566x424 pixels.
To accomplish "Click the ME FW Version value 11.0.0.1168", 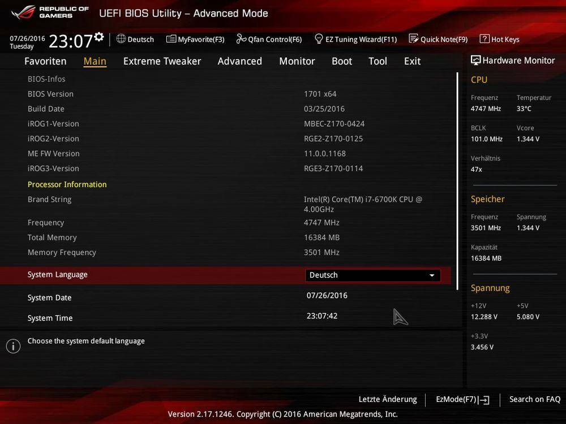I will [325, 154].
